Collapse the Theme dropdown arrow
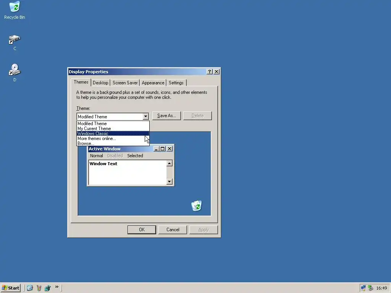 (145, 116)
